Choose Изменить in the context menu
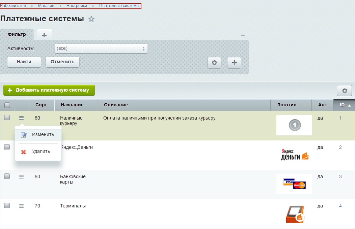 [x=43, y=135]
